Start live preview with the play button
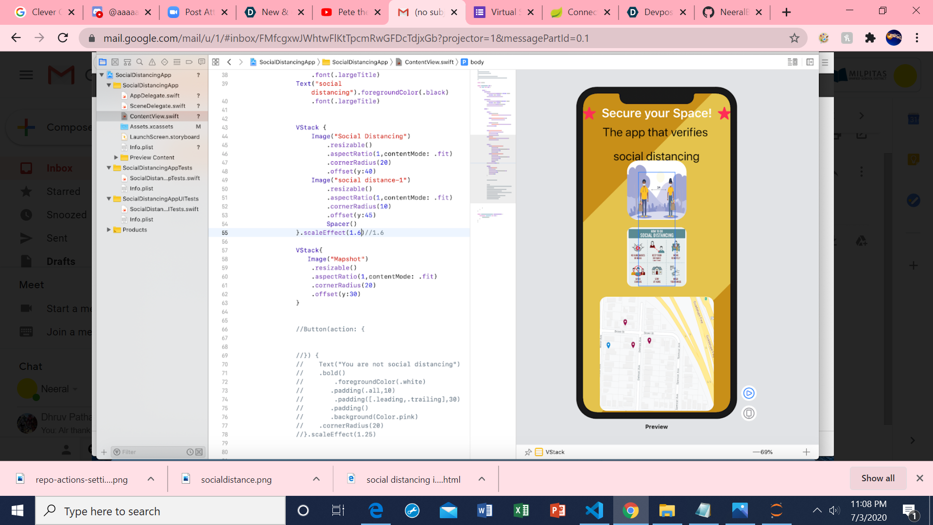Viewport: 933px width, 525px height. pyautogui.click(x=748, y=393)
